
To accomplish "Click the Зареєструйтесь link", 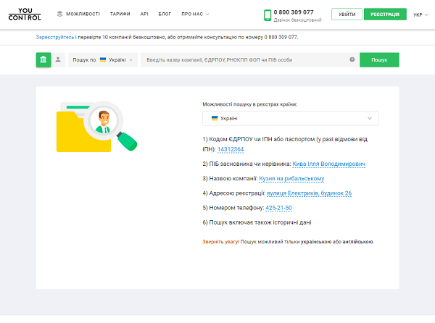I will 54,36.
